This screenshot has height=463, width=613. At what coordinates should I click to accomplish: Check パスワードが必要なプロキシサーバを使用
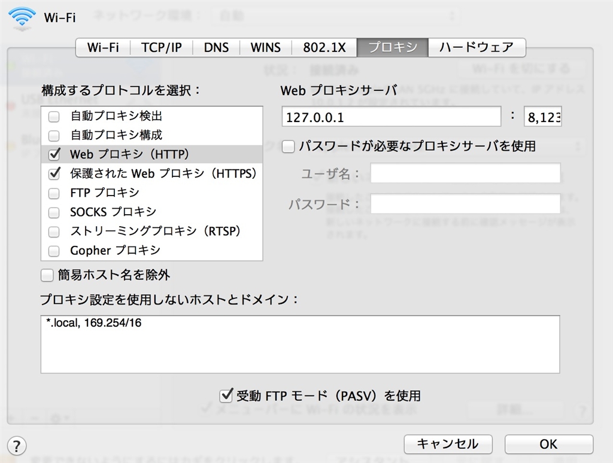click(288, 147)
